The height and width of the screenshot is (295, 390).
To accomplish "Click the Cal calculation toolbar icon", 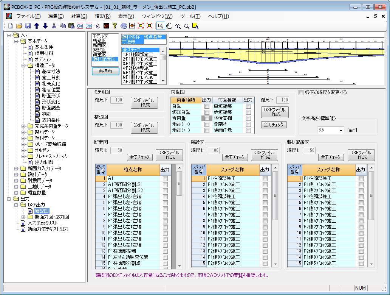I will (x=80, y=26).
